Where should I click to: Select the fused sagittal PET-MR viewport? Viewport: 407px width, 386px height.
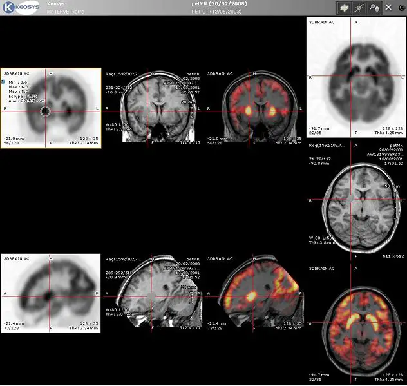coord(254,293)
